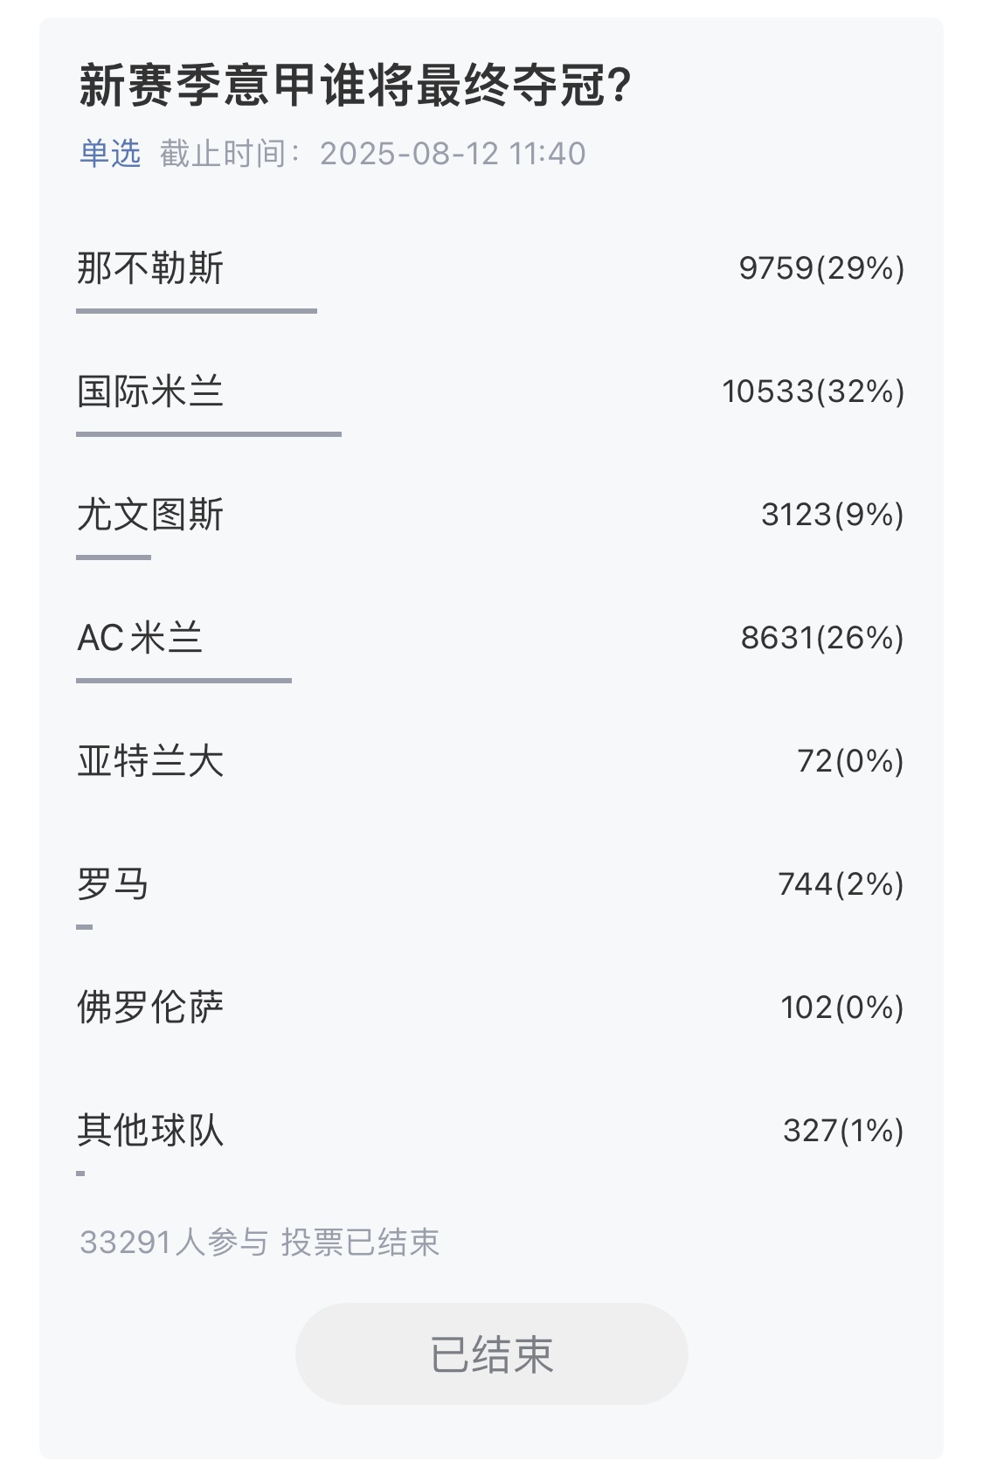Select the 那不勒斯 poll option
The image size is (983, 1468).
point(150,267)
